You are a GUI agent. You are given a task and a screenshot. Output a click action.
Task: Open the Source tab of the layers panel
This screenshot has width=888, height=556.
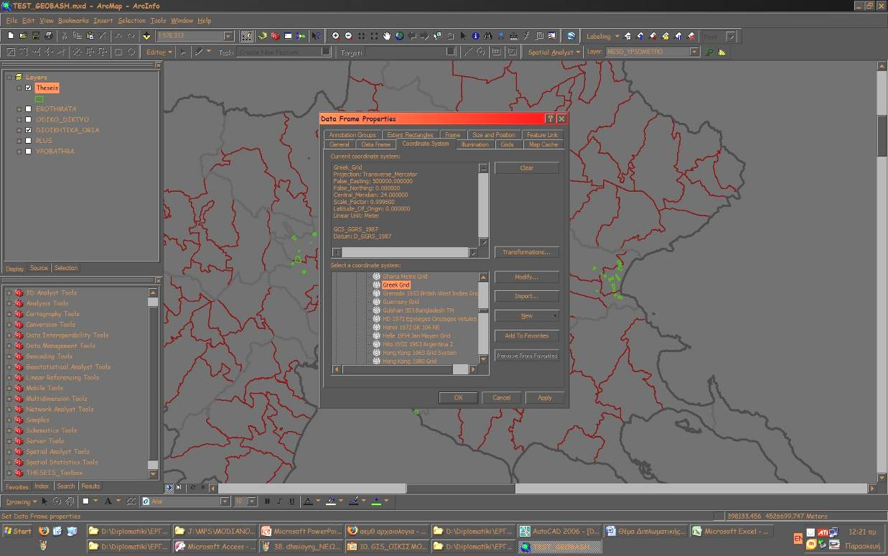39,268
